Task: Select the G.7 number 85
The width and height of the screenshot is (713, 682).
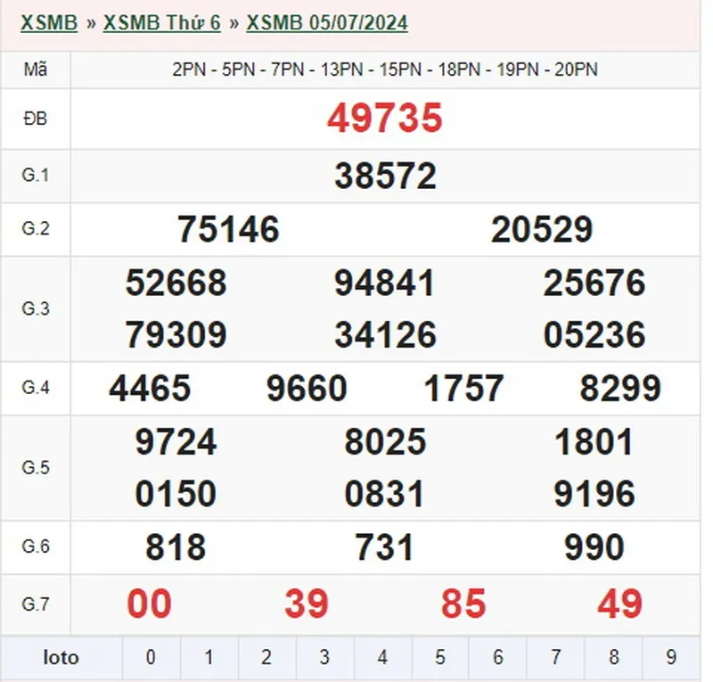Action: [x=463, y=604]
